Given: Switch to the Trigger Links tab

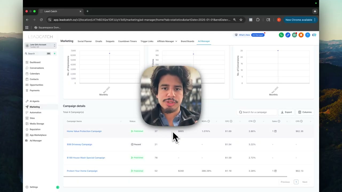Looking at the screenshot, I should pyautogui.click(x=147, y=41).
